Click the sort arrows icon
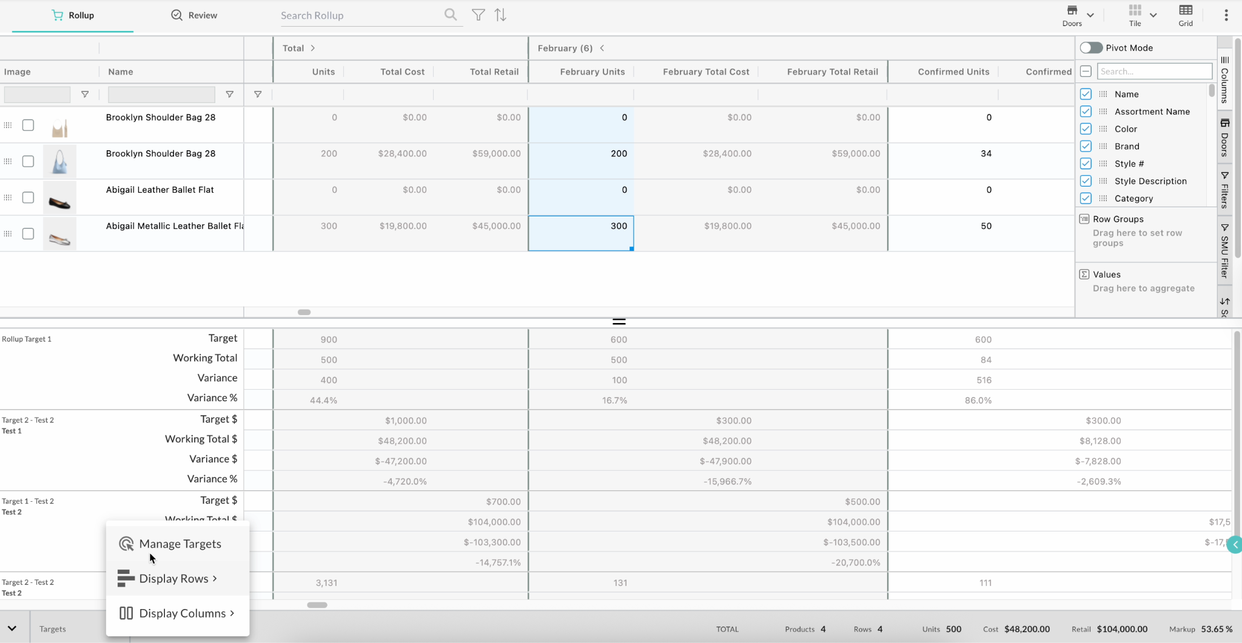The height and width of the screenshot is (643, 1242). (x=500, y=15)
